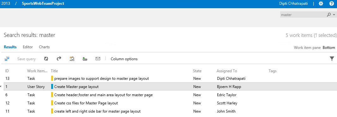Open the settings gear in the header
Screen dimensions: 337x117
click(x=321, y=3)
